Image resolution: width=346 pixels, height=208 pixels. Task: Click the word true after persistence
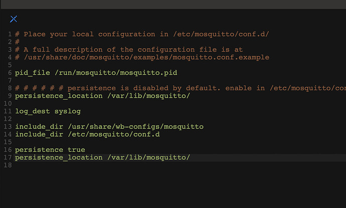[x=76, y=150]
